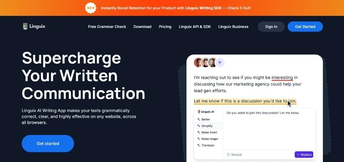The image size is (344, 162).
Task: Click the sparkle icon next to Make Short
Action: pyautogui.click(x=199, y=133)
